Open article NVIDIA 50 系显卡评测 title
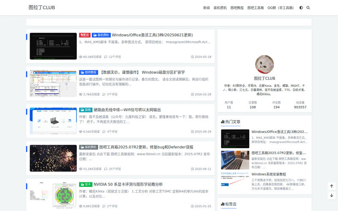 128,184
